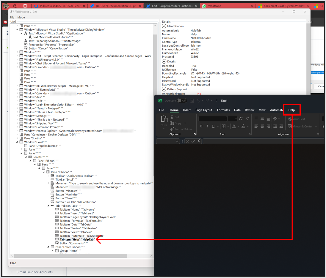Open the Mode menu in FlaUInspect
This screenshot has width=326, height=278.
(21, 18)
